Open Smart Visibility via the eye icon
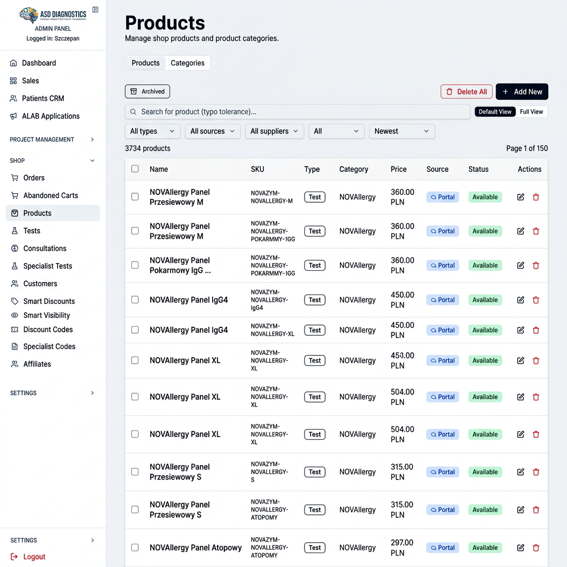This screenshot has height=567, width=567. tap(14, 315)
